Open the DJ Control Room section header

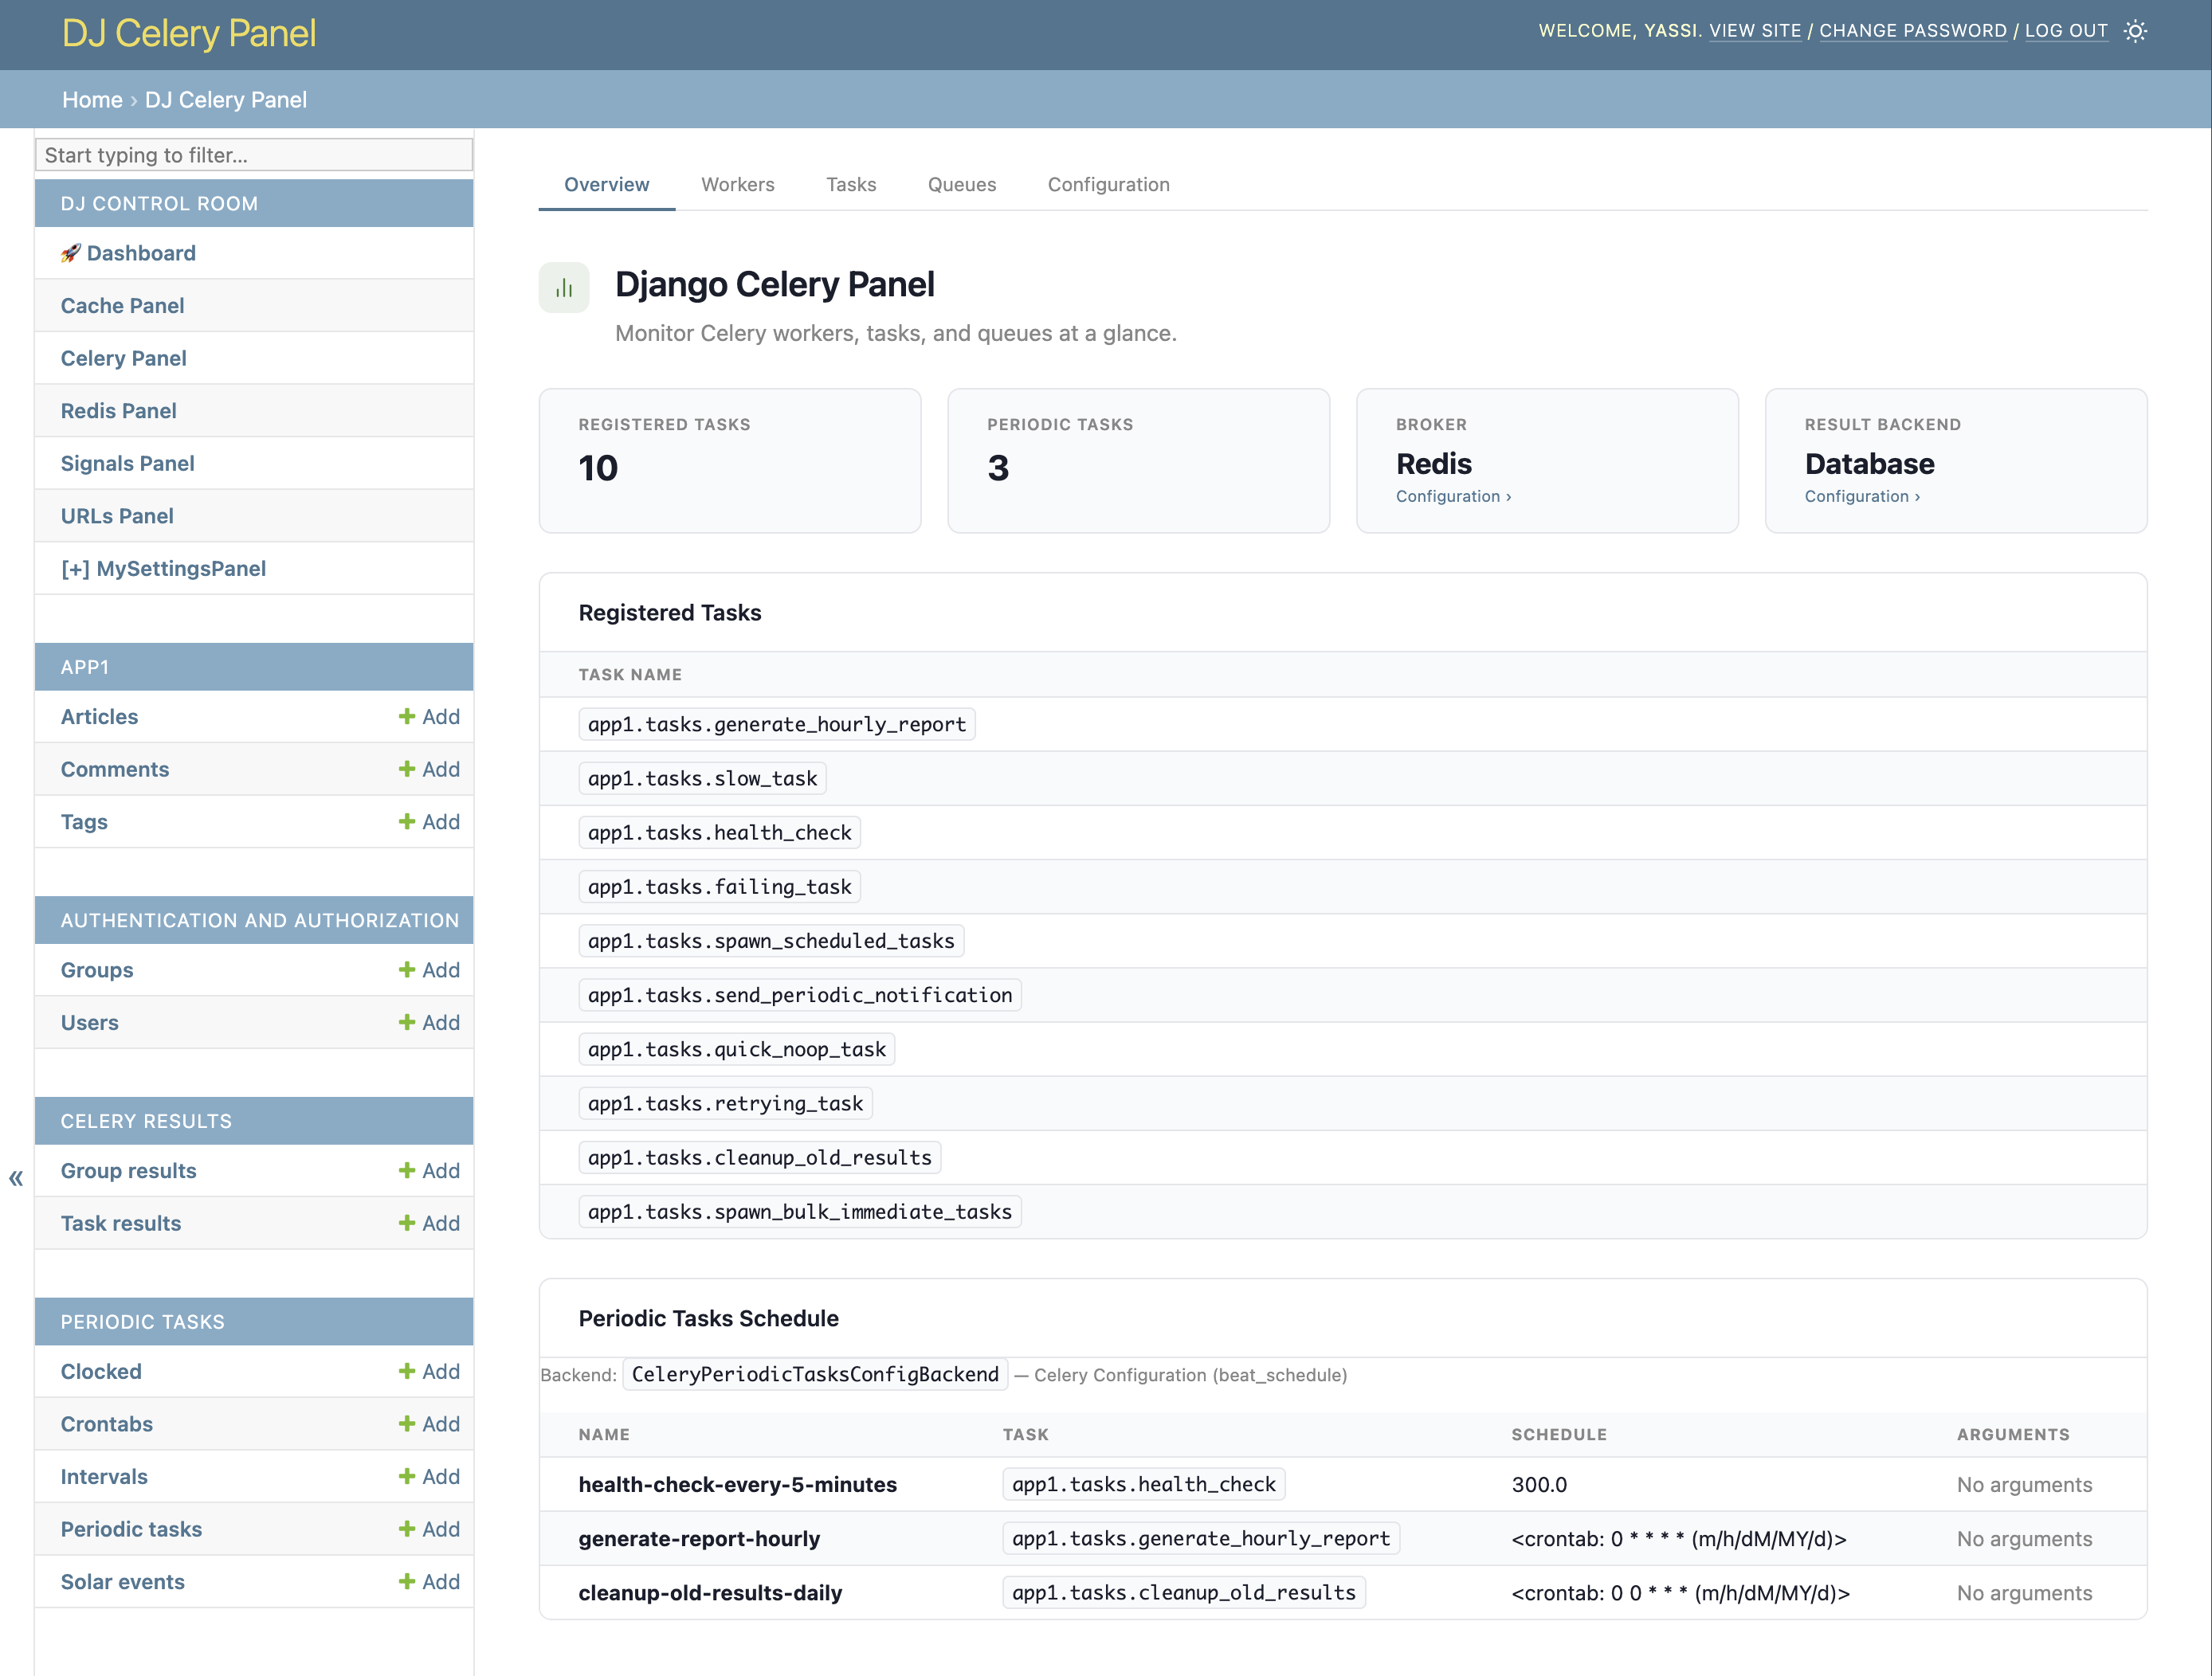point(159,204)
